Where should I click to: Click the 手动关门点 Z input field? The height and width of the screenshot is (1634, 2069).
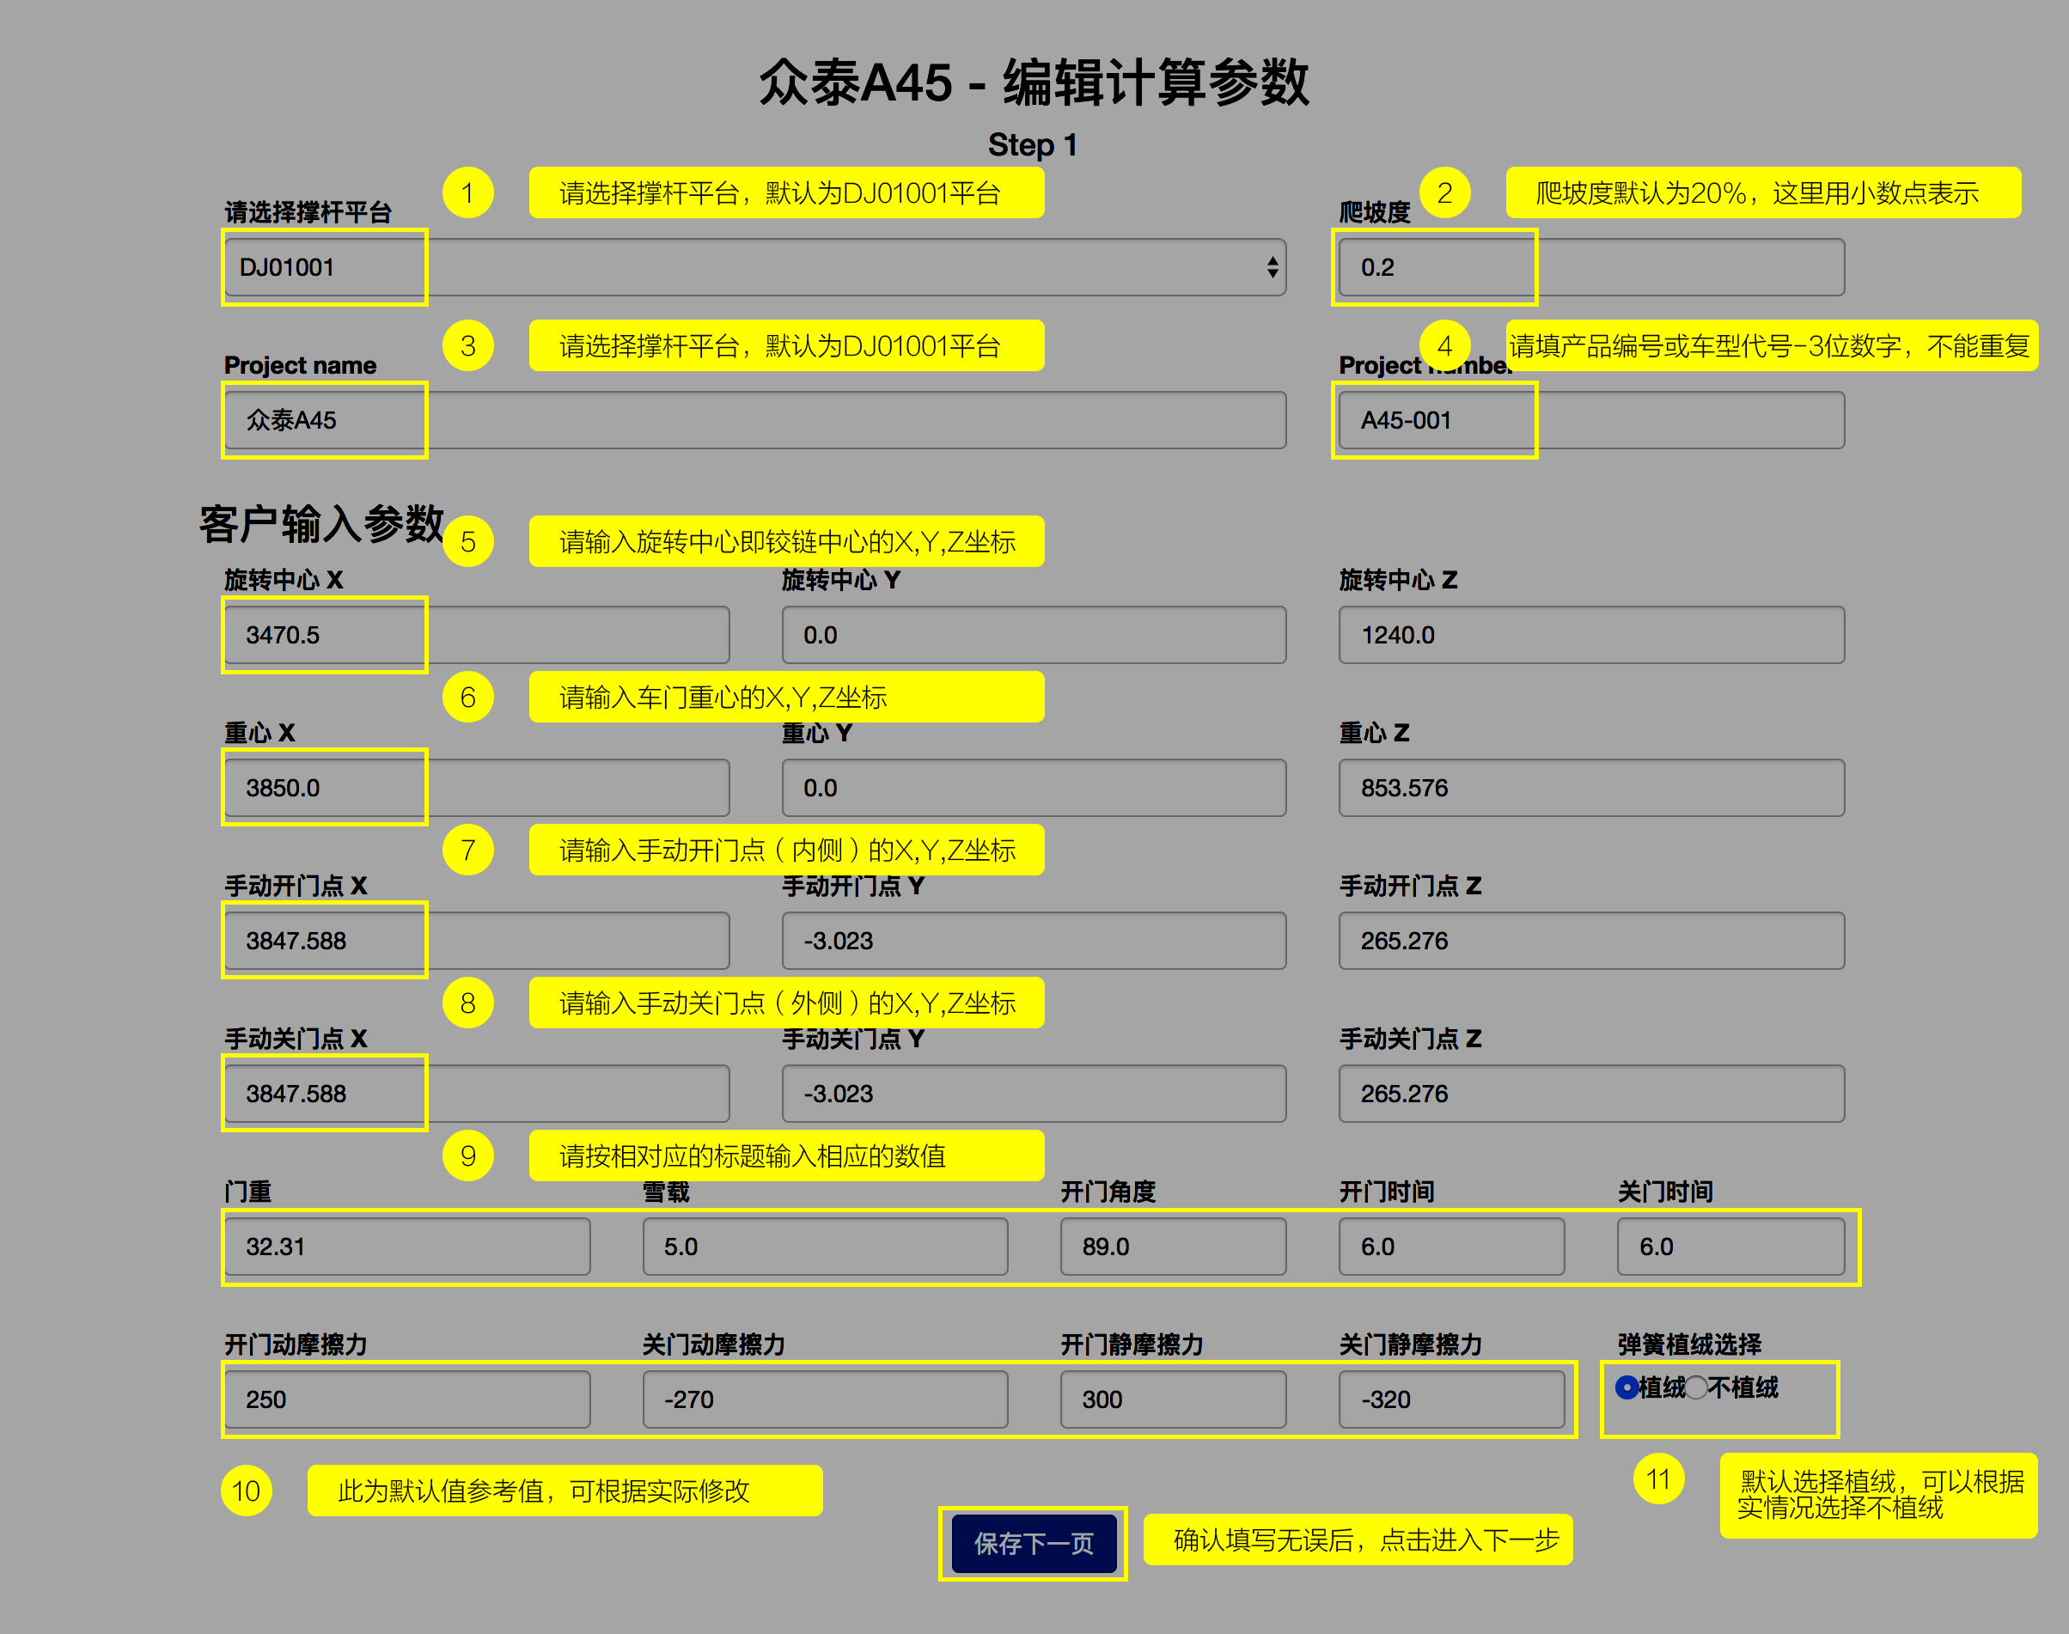pos(1590,1094)
